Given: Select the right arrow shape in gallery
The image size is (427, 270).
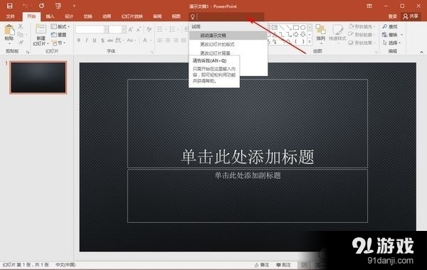Looking at the screenshot, I should (296, 35).
